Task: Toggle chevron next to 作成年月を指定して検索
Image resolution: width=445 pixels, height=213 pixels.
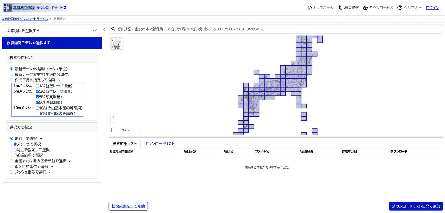Action: (x=59, y=80)
